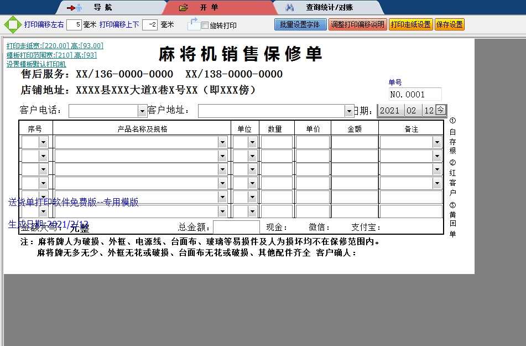Click the green print offset direction arrows icon
This screenshot has width=526, height=346.
coord(12,25)
